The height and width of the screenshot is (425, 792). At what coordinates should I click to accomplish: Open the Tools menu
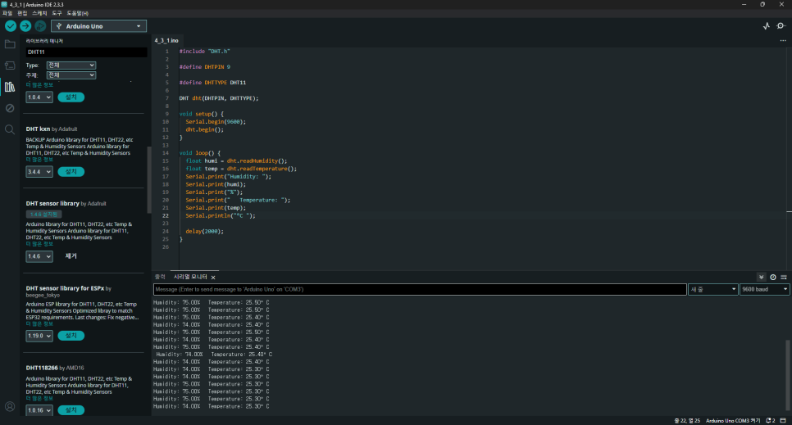click(x=57, y=13)
